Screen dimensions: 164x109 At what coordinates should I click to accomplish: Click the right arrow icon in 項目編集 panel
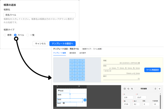pyautogui.click(x=159, y=89)
